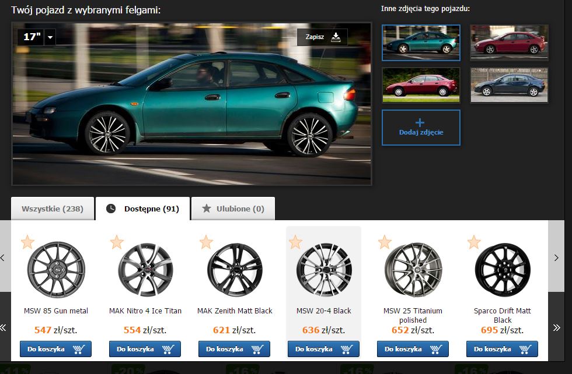Add Sparco Drift Matt Black to cart

click(502, 349)
